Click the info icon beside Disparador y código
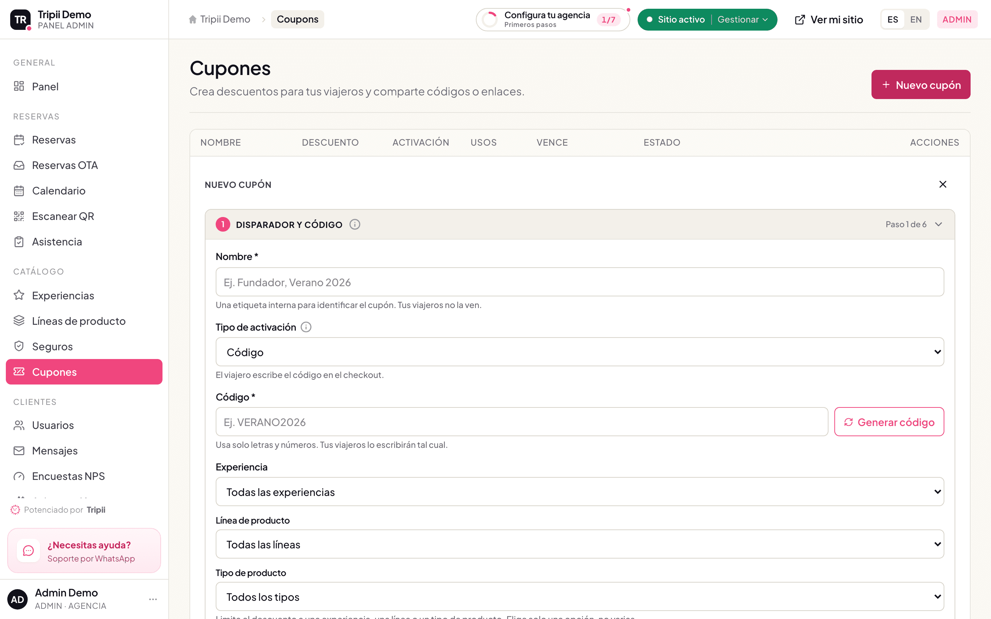991x619 pixels. pyautogui.click(x=355, y=224)
